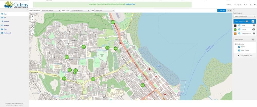Click the Filter Data button
The image size is (257, 107).
click(222, 11)
